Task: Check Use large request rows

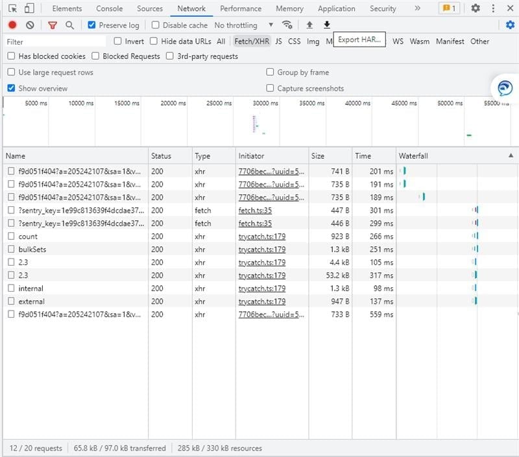Action: point(11,72)
